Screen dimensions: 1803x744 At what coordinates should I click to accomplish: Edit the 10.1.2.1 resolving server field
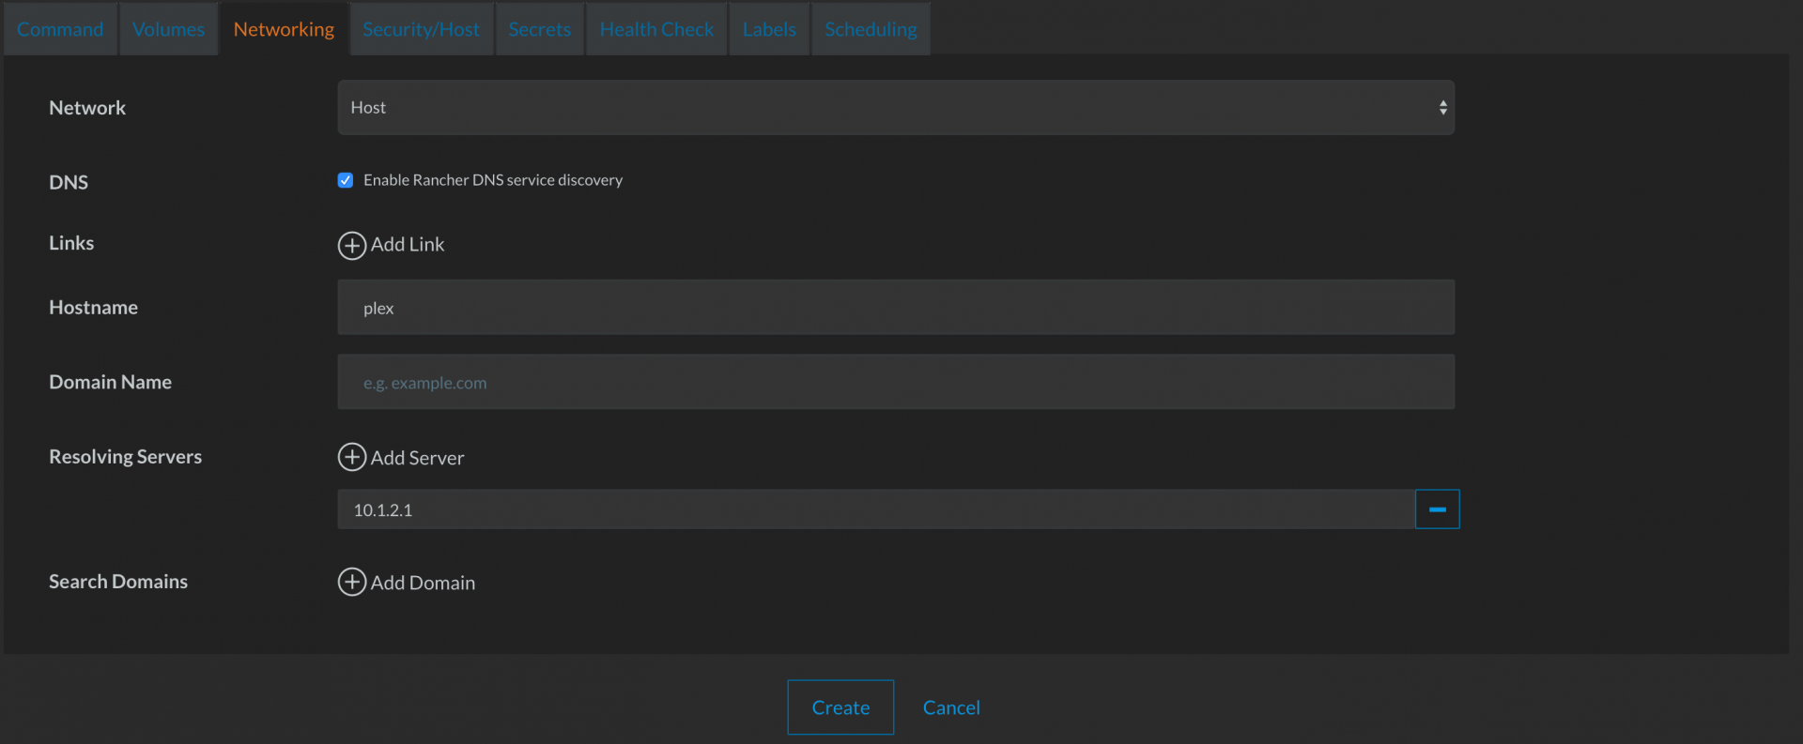pyautogui.click(x=876, y=509)
